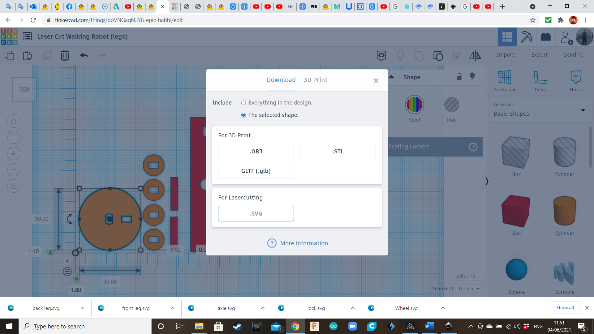This screenshot has height=334, width=594.
Task: Open the Snap Grid 0.1 mm dropdown
Action: [x=469, y=289]
